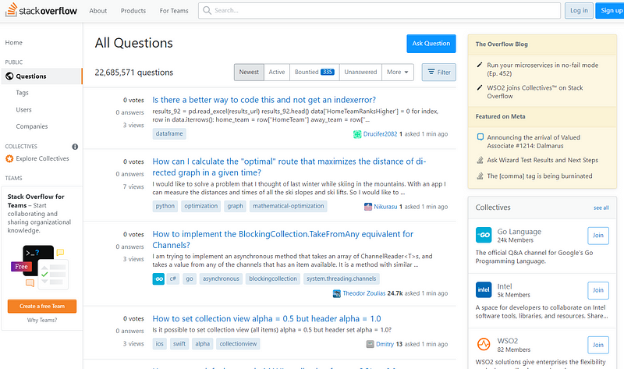Click the Why Teams? link
Image resolution: width=624 pixels, height=369 pixels.
(x=42, y=320)
